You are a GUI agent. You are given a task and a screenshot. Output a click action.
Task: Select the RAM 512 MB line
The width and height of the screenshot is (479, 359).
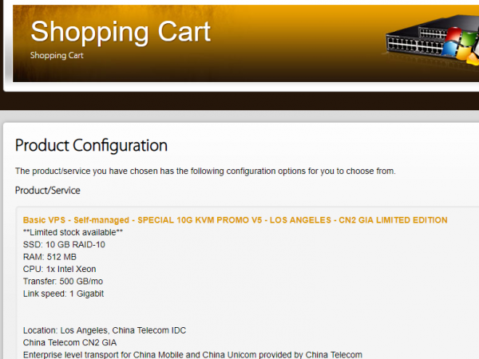[49, 257]
